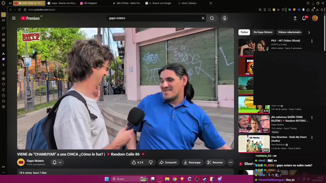This screenshot has height=183, width=326.
Task: Go back with browser back arrow
Action: [x=10, y=10]
